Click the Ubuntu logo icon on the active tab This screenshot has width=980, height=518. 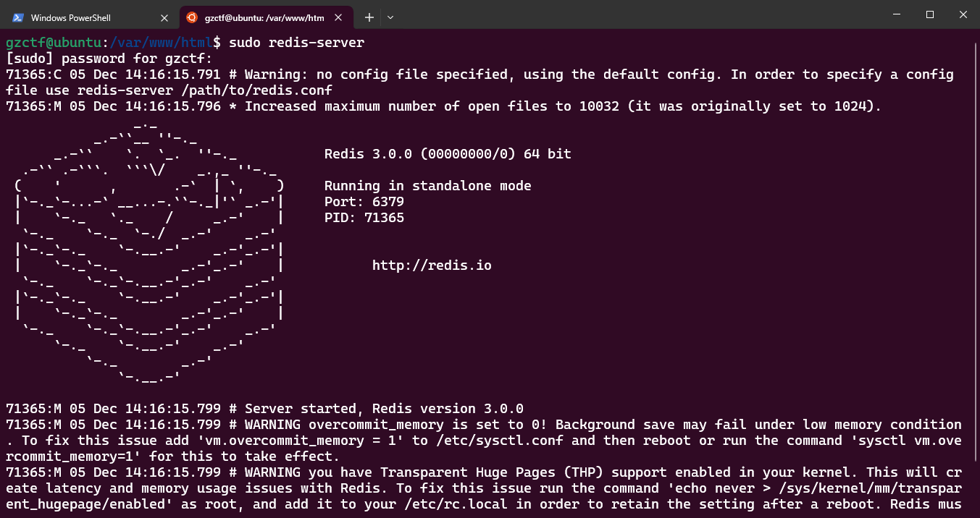pyautogui.click(x=192, y=17)
